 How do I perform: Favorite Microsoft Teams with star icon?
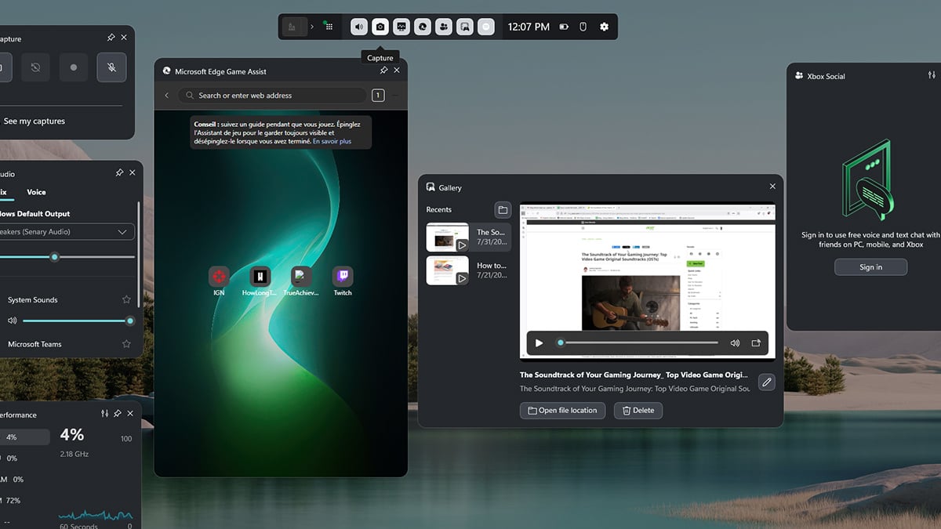[126, 344]
